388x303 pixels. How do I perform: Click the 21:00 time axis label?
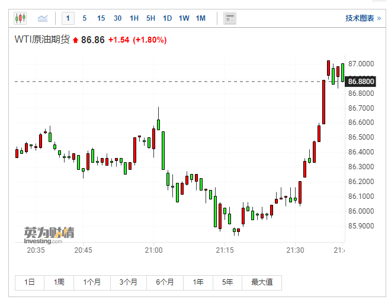coord(153,250)
